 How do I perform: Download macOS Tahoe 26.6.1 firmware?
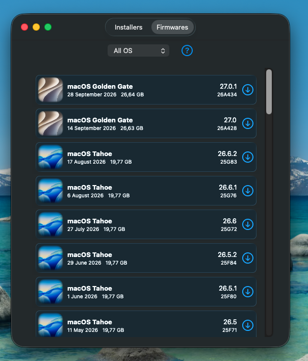coord(248,191)
